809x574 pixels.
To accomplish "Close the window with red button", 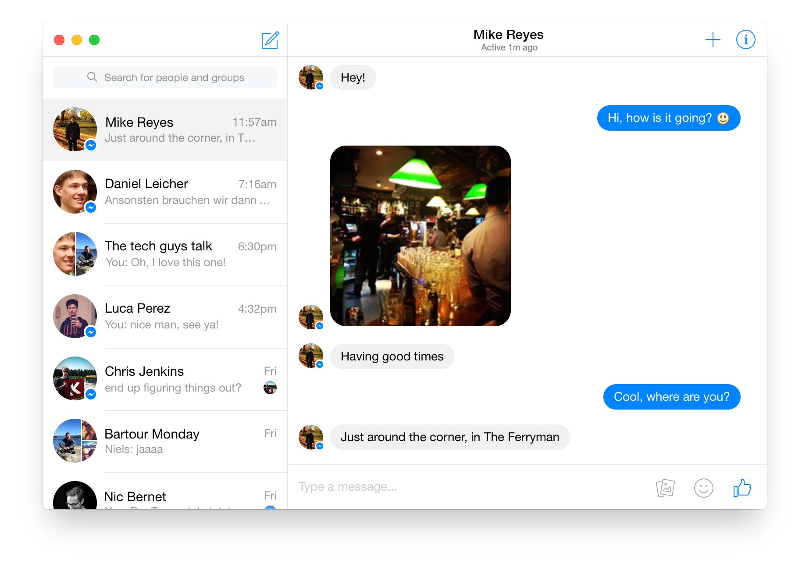I will coord(59,40).
